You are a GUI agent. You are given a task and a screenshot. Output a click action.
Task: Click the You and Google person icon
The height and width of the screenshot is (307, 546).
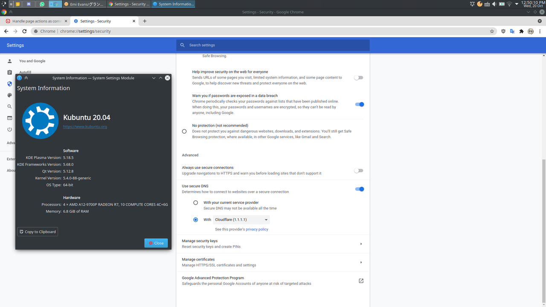10,61
